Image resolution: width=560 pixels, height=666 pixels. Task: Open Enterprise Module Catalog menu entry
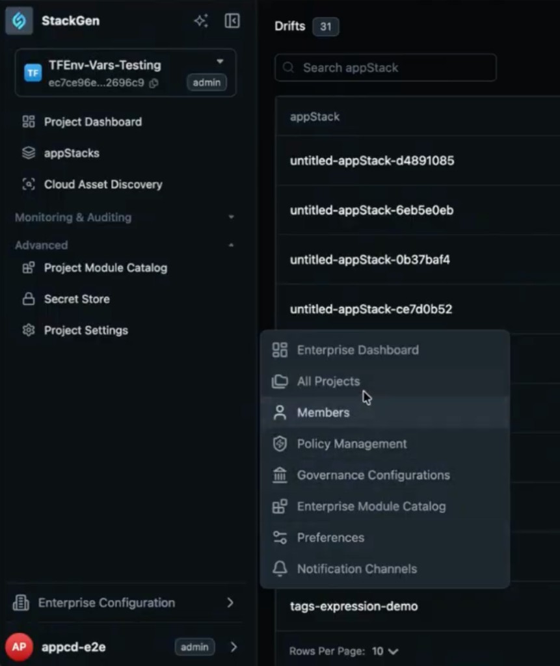[x=385, y=506]
